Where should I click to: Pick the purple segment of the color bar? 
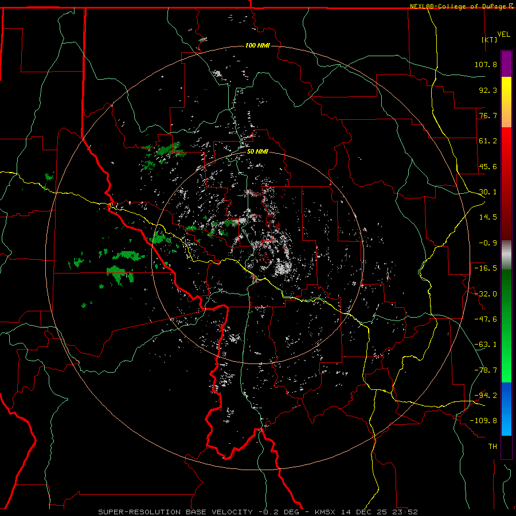pos(506,64)
